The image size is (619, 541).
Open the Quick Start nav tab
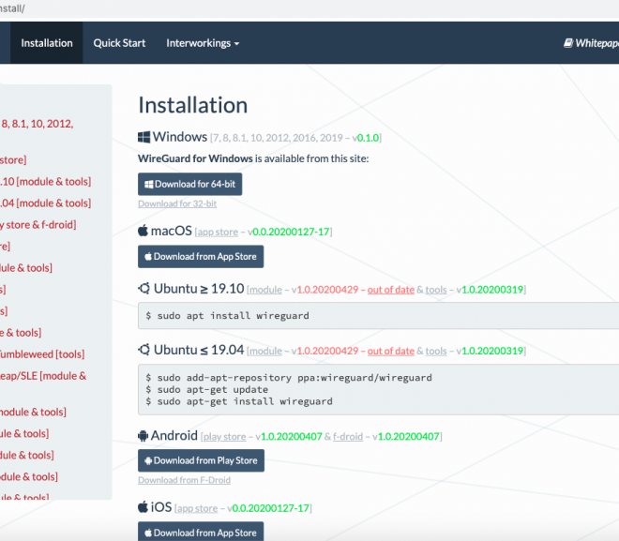(119, 43)
